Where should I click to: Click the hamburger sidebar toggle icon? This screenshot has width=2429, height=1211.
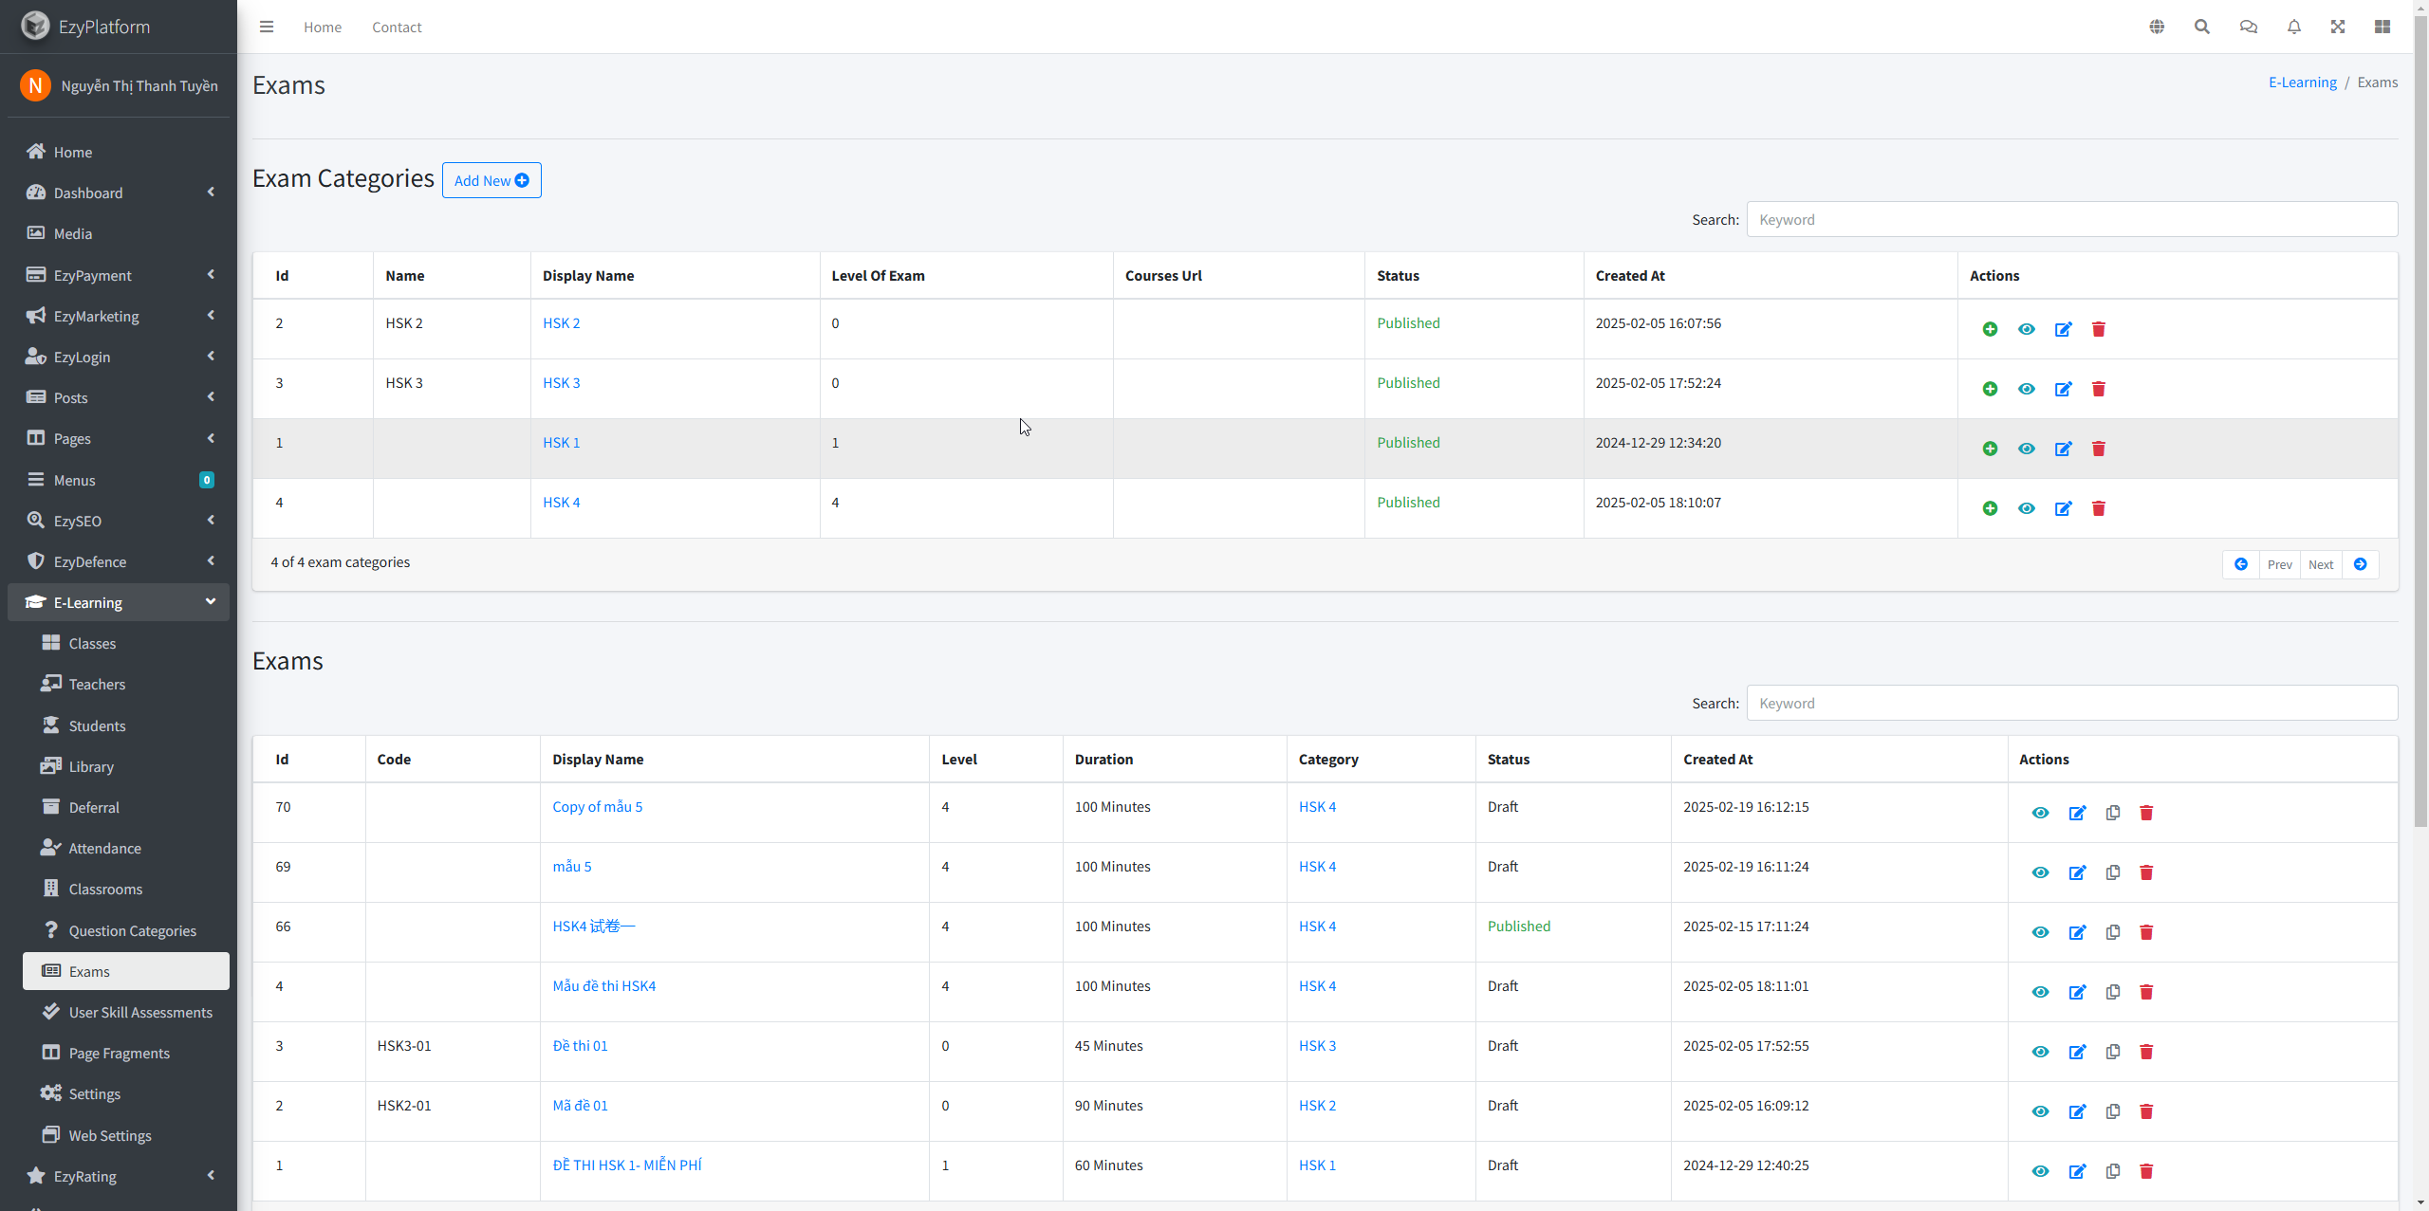coord(267,27)
